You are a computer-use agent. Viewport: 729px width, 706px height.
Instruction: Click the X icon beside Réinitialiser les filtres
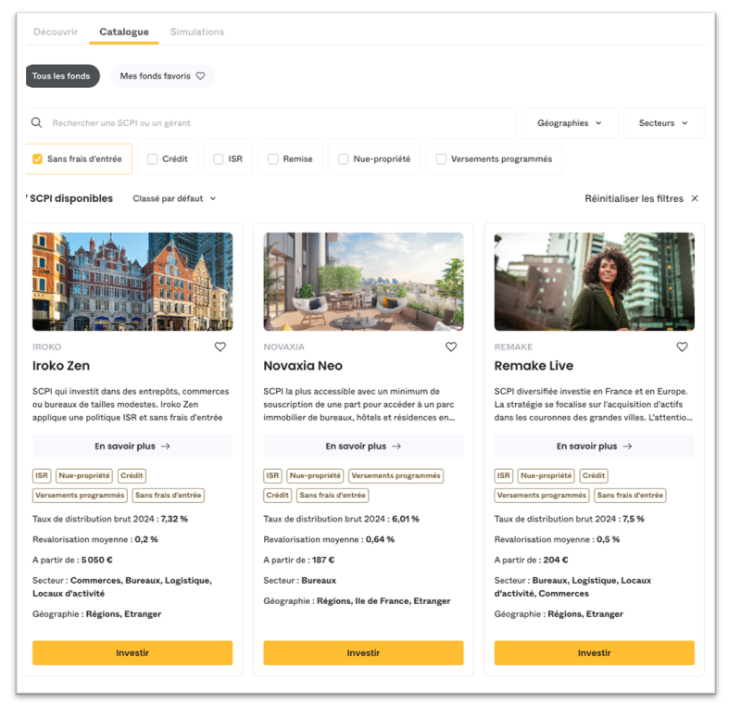pos(695,198)
